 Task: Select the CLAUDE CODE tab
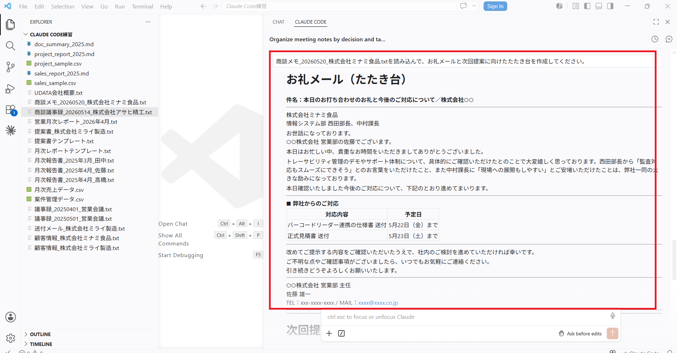311,22
